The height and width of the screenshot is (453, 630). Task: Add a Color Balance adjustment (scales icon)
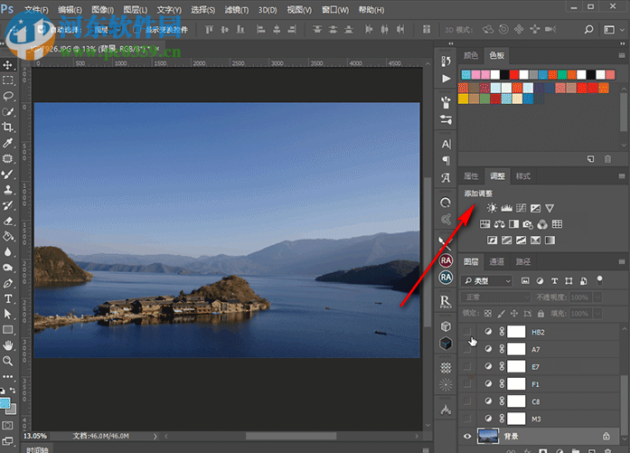499,224
